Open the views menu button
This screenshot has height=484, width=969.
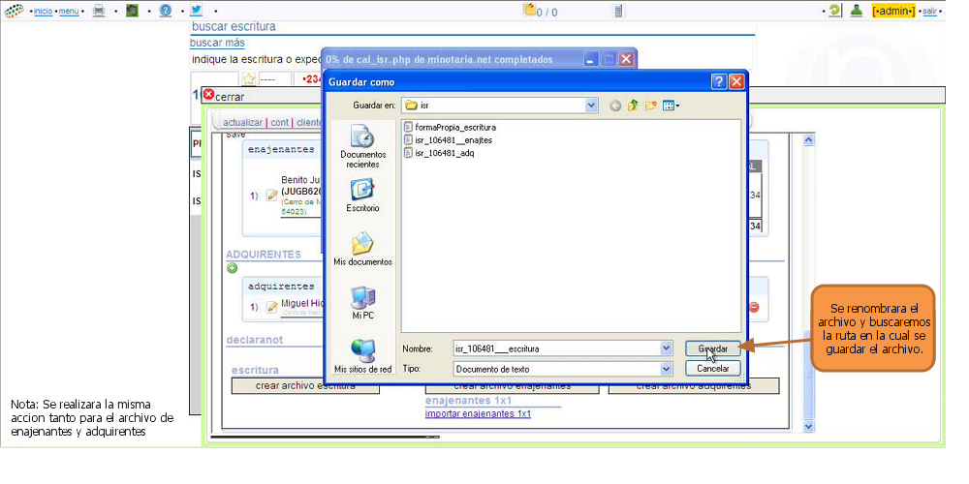tap(671, 106)
